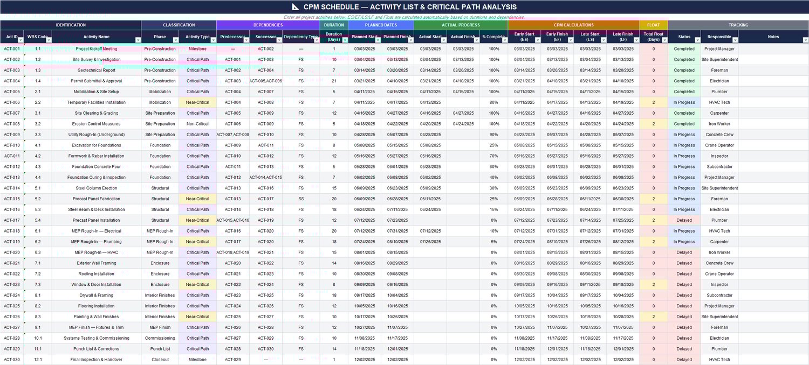
Task: Select the 'ACT-005,ACT-006' successor cell
Action: pyautogui.click(x=266, y=81)
